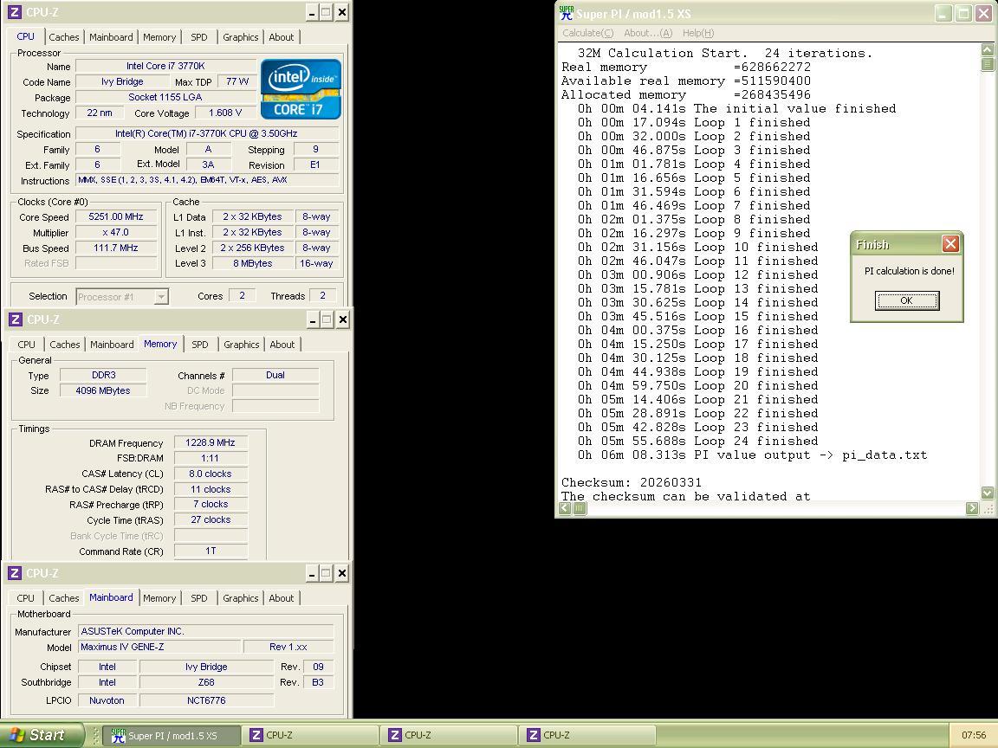Click the CPU-Z icon in top window title
998x748 pixels.
15,12
